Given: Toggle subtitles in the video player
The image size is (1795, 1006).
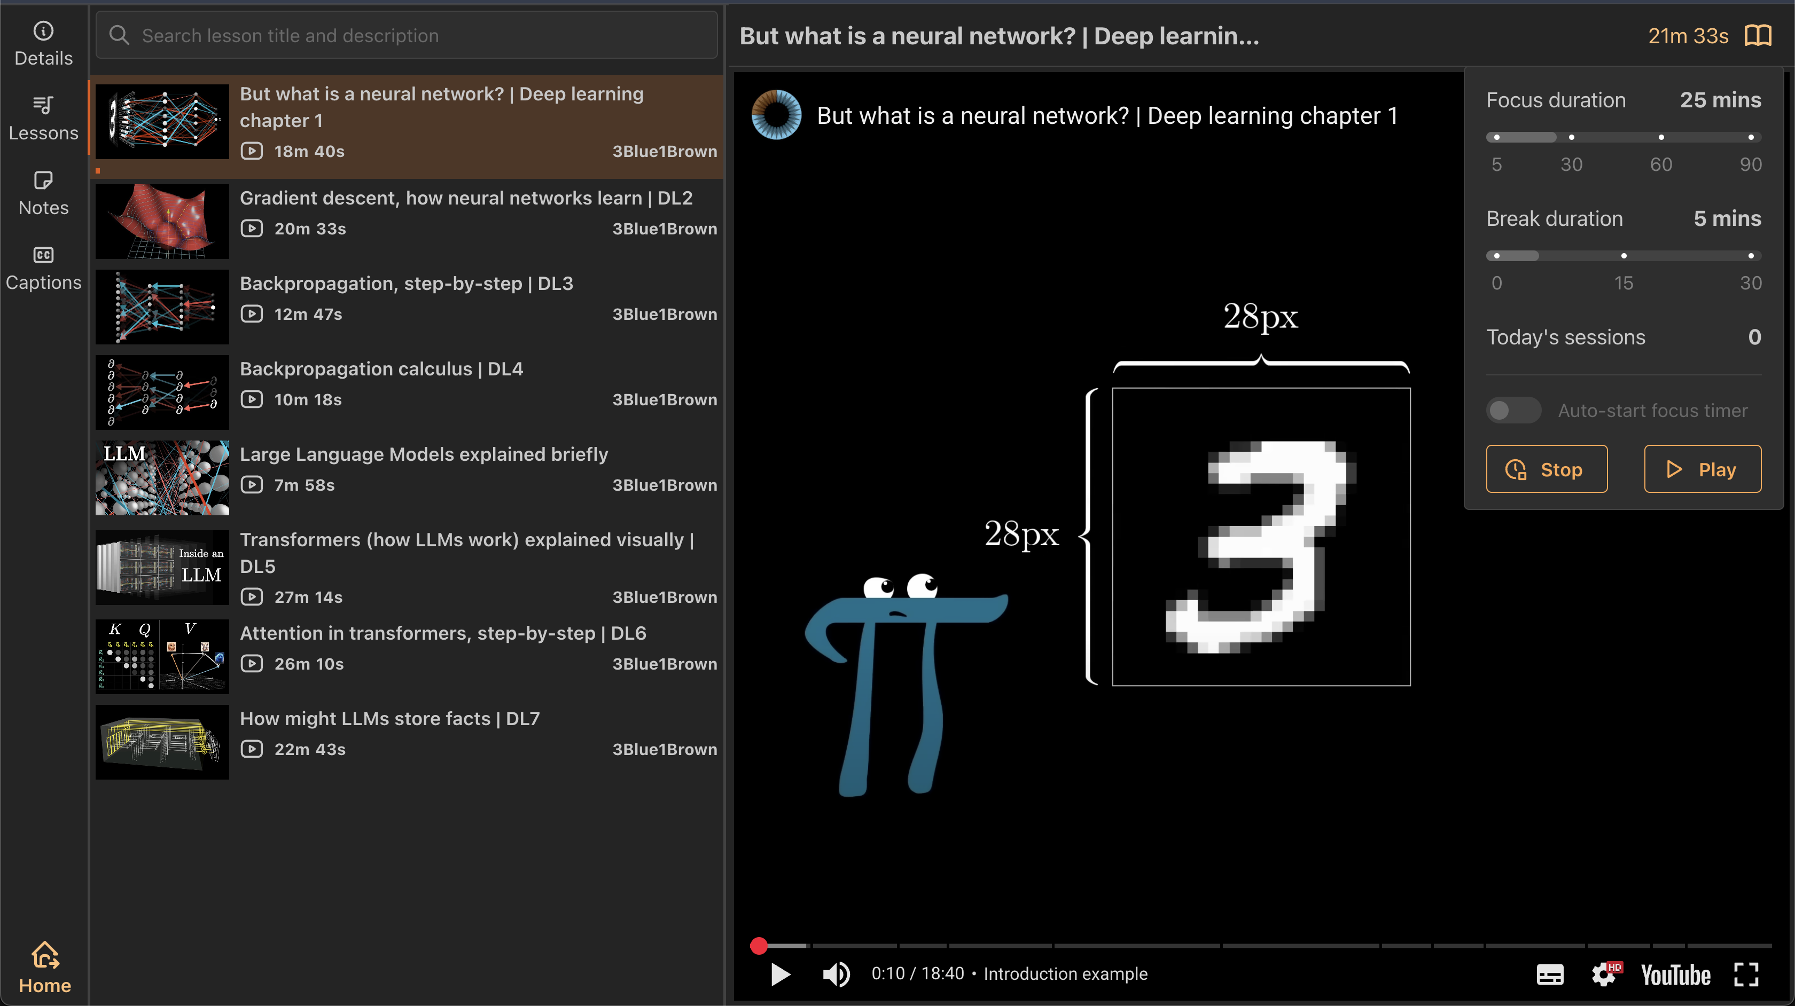Looking at the screenshot, I should coord(1550,974).
